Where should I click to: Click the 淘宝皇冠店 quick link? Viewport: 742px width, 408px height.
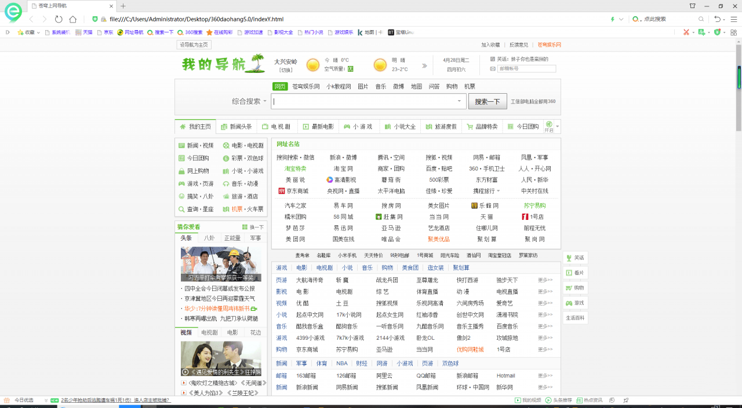tap(500, 255)
